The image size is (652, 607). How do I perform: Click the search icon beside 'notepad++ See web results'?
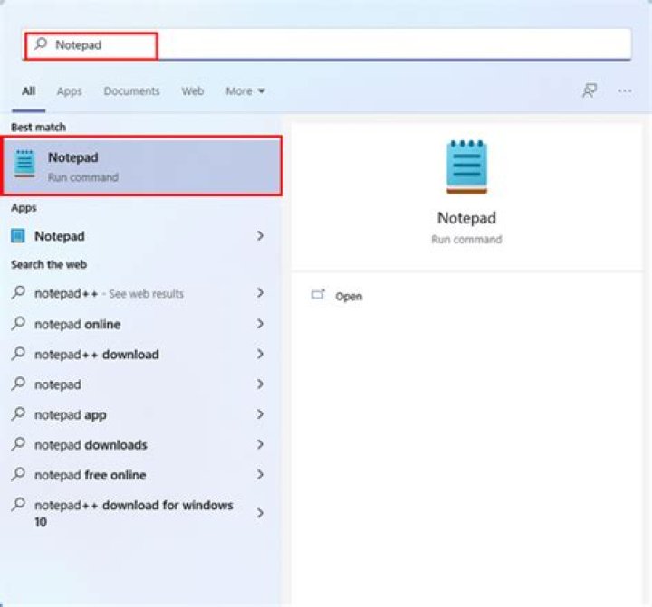(x=18, y=292)
